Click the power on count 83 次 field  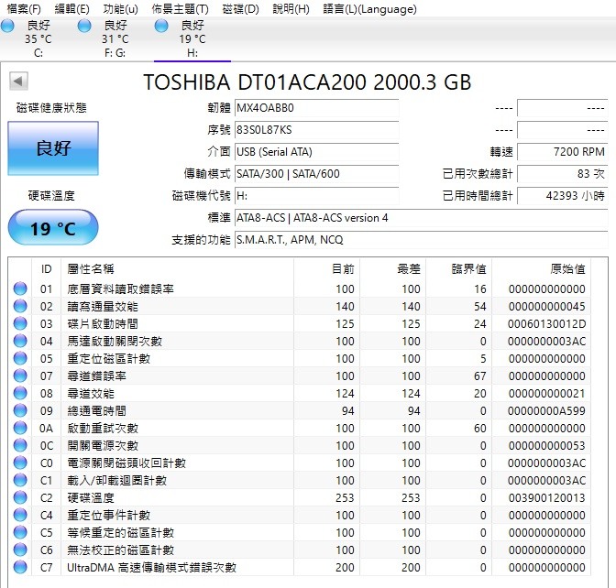(562, 174)
